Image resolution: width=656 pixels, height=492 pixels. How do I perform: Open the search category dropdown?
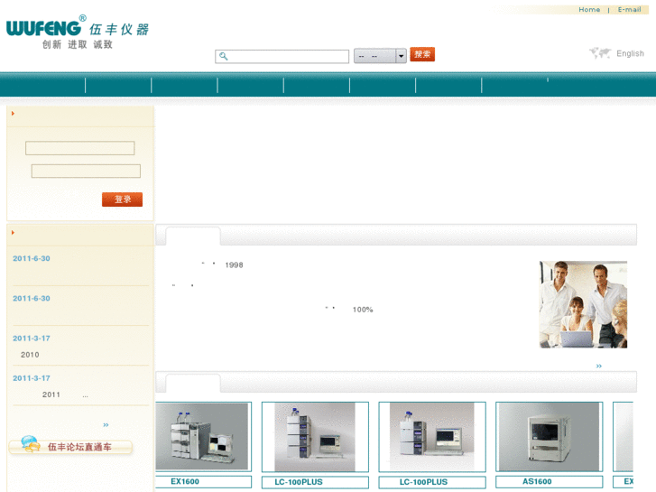[380, 56]
